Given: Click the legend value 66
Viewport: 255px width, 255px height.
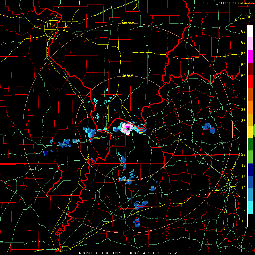Looking at the screenshot, I should (x=243, y=31).
